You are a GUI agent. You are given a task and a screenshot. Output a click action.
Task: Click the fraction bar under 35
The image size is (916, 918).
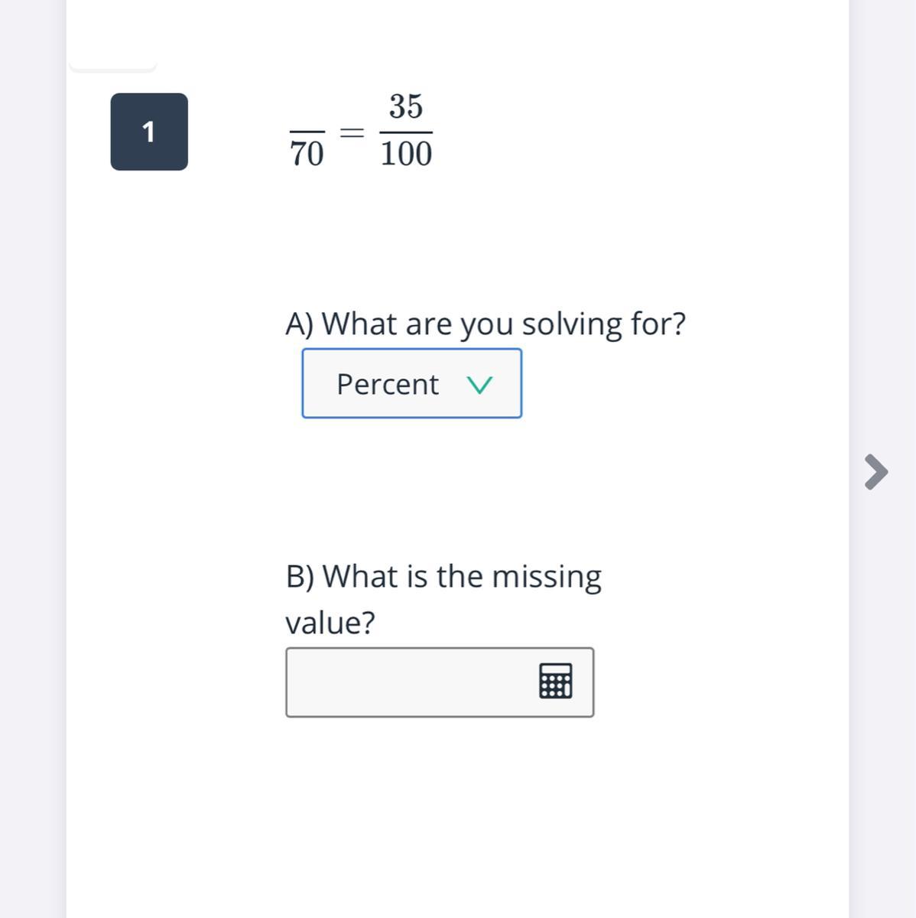(x=406, y=132)
